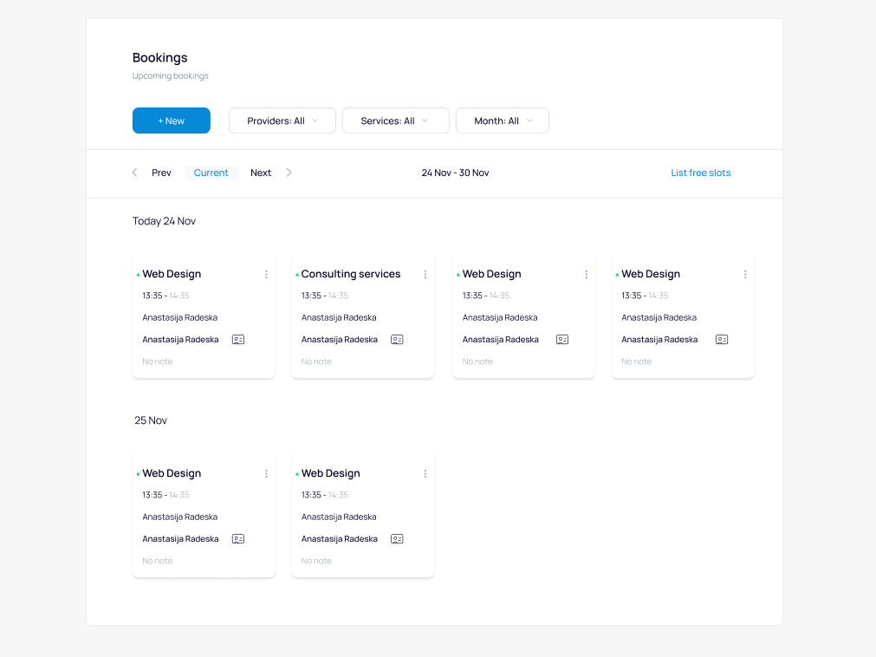
Task: Click right chevron arrow beside Next
Action: [289, 172]
